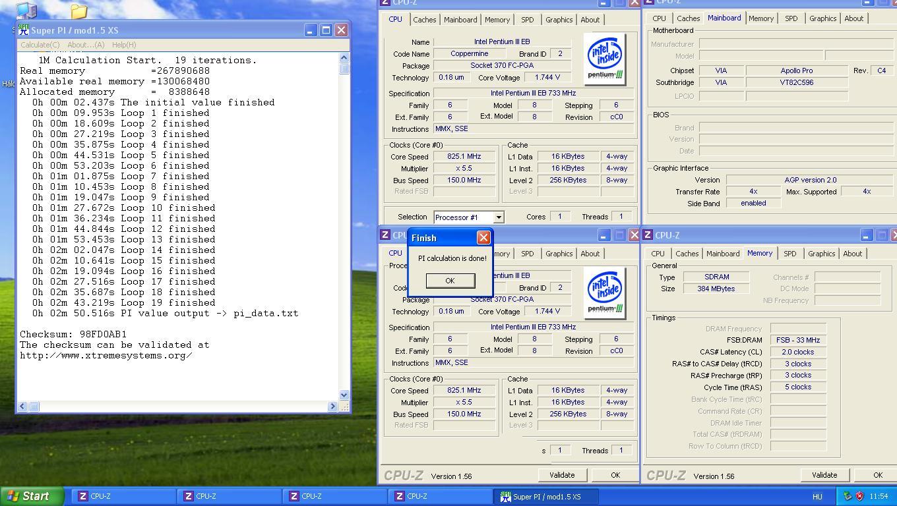Close the Finish dialog with its X
897x506 pixels.
(x=483, y=238)
